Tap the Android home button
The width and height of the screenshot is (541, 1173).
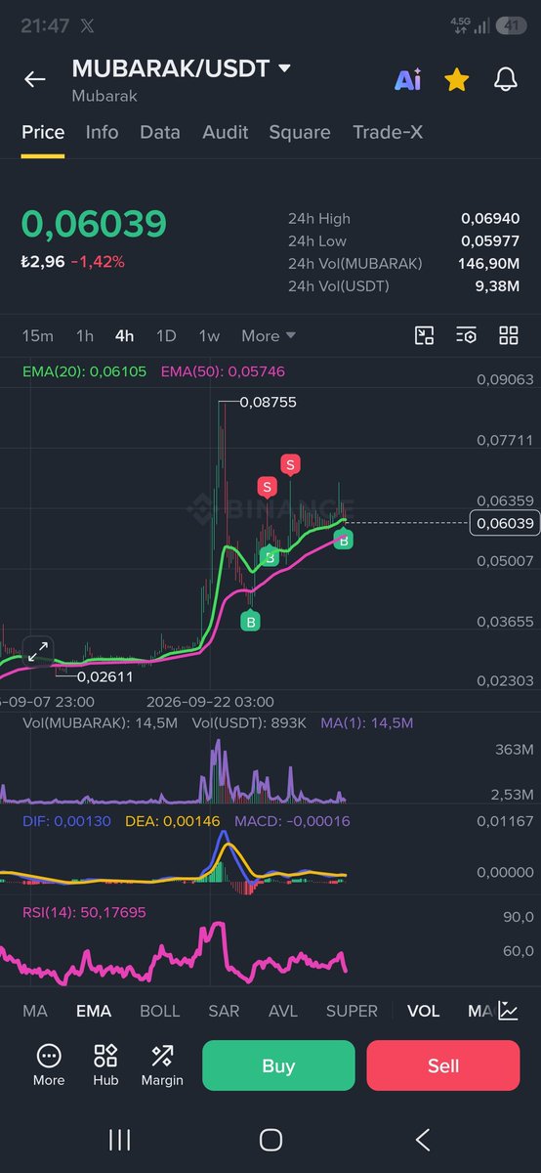pos(270,1139)
